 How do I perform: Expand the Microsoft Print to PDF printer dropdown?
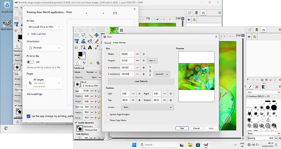coord(45,27)
